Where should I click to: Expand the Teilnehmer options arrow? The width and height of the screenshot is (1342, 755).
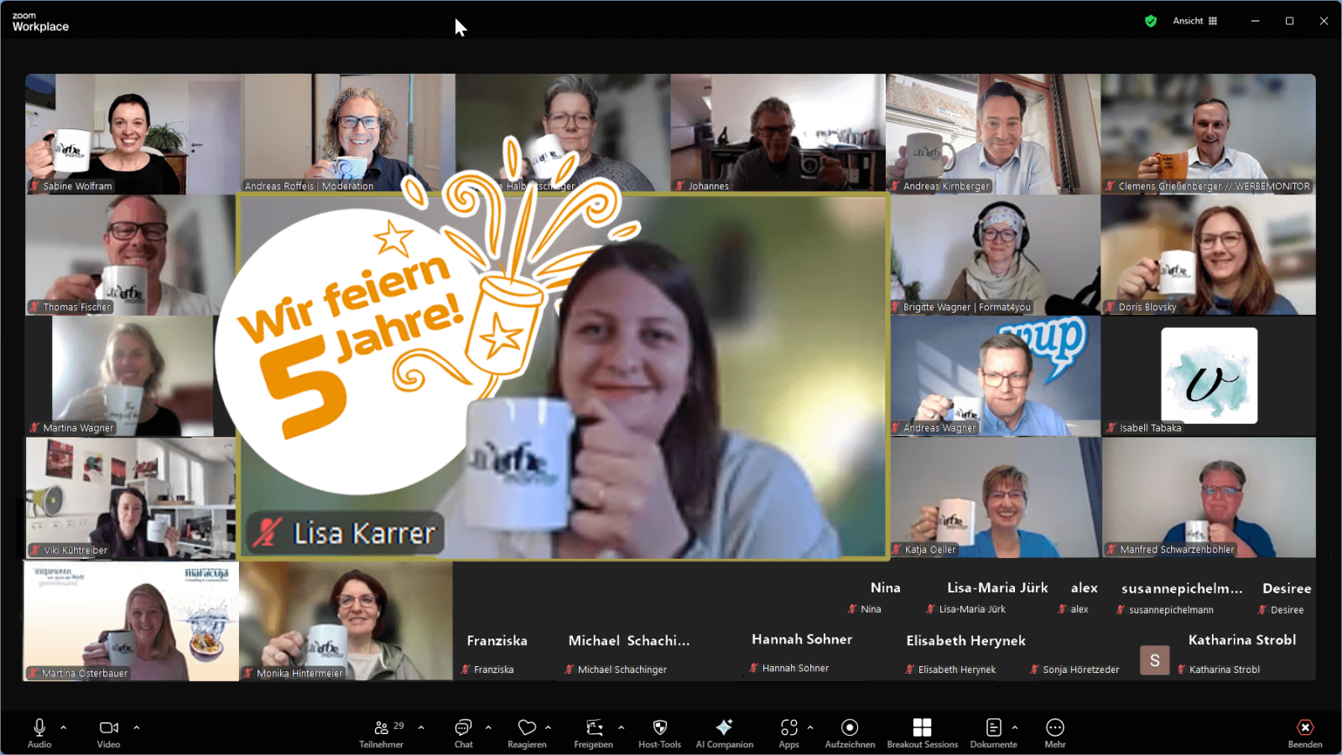click(421, 727)
